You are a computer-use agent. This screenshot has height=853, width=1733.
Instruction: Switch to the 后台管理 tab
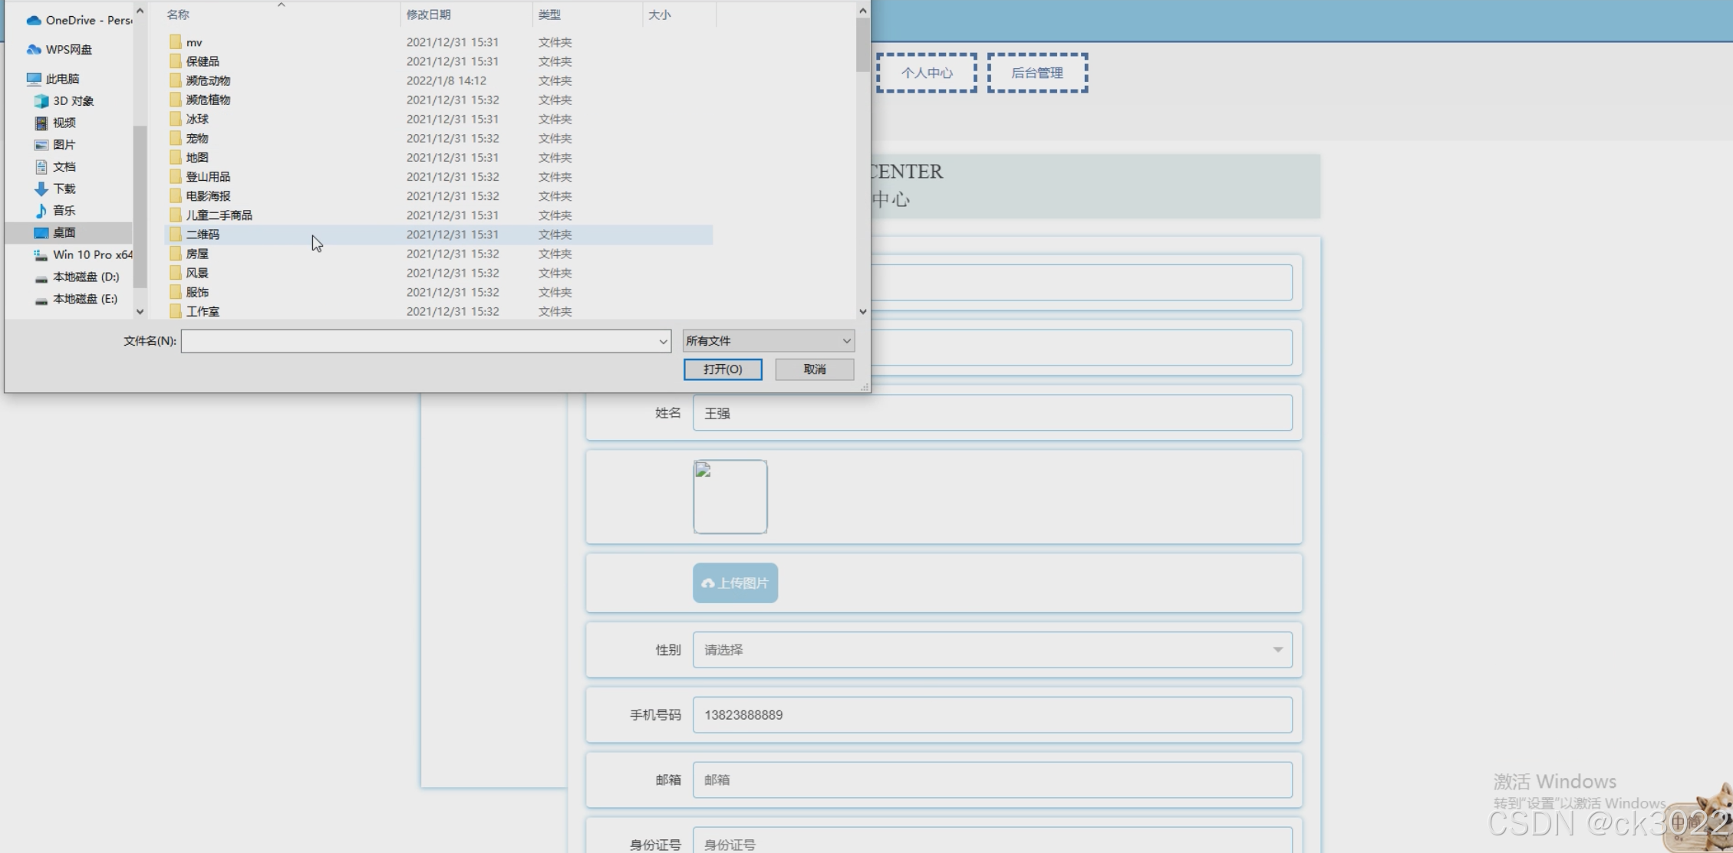pyautogui.click(x=1037, y=73)
